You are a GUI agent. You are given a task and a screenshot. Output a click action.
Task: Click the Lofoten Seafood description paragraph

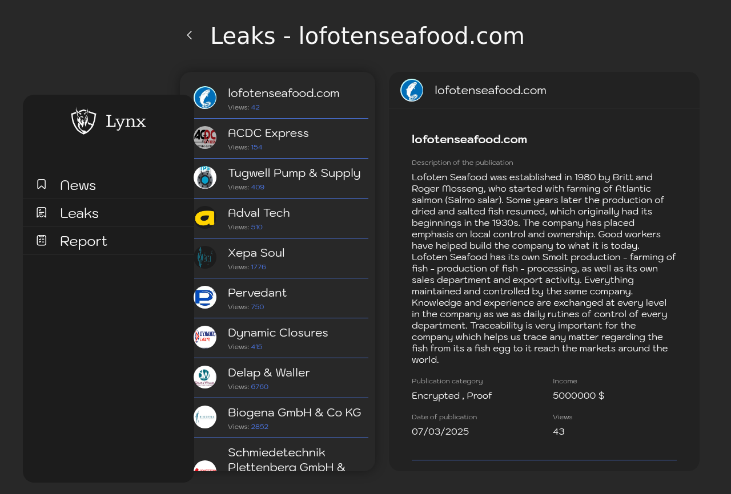click(544, 268)
